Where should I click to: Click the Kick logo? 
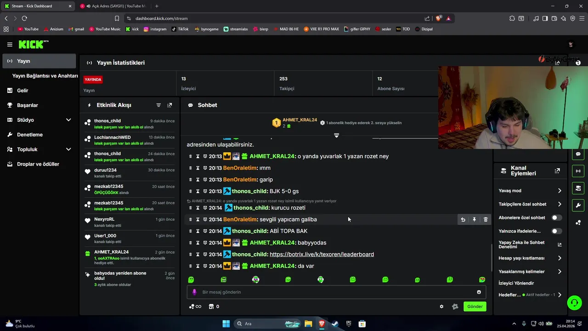(33, 45)
